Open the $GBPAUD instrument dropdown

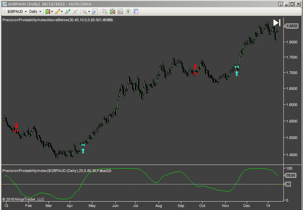click(17, 11)
